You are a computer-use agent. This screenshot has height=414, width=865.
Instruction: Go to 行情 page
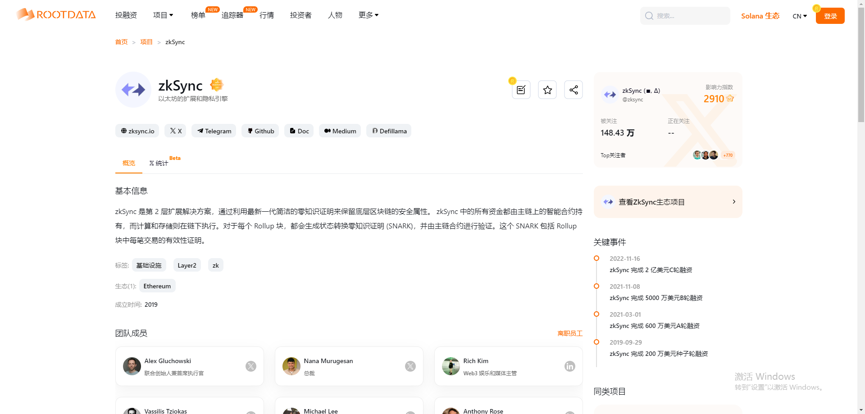pos(267,15)
